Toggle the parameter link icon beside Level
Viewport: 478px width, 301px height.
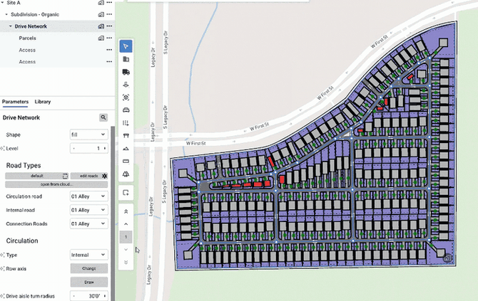[2, 149]
